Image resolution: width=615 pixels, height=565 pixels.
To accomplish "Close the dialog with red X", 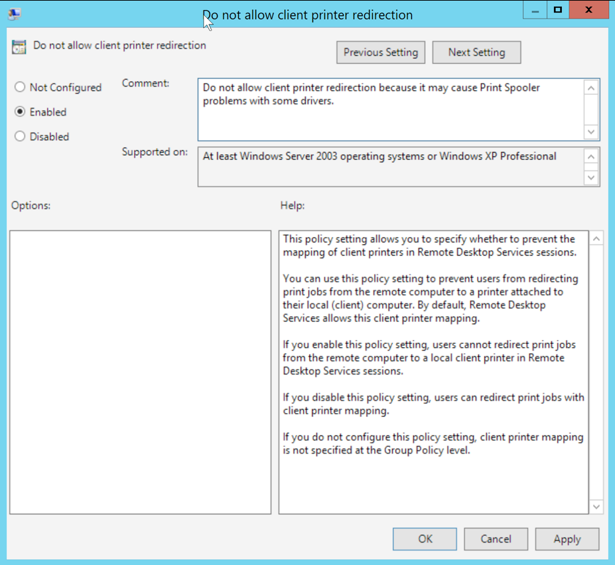I will [590, 10].
